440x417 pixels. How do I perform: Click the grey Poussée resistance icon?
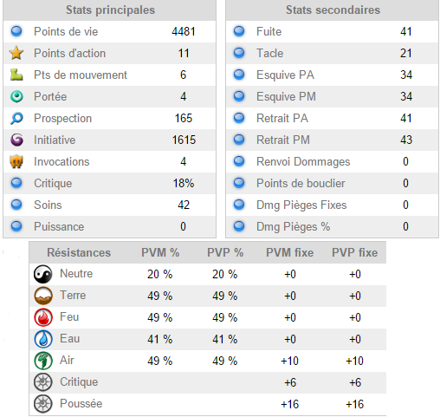coord(43,404)
